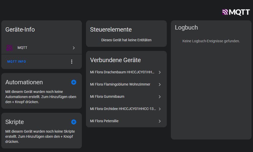
Task: Add a new script with the plus icon
Action: coord(74,122)
